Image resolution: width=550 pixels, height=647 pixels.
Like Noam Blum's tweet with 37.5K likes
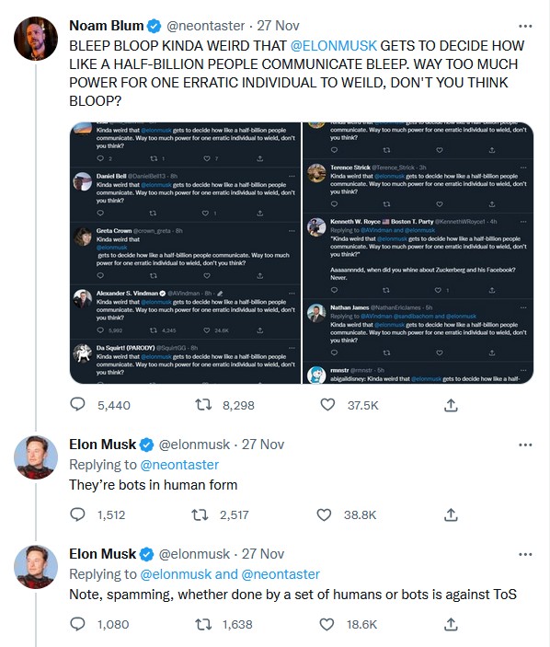click(x=327, y=404)
